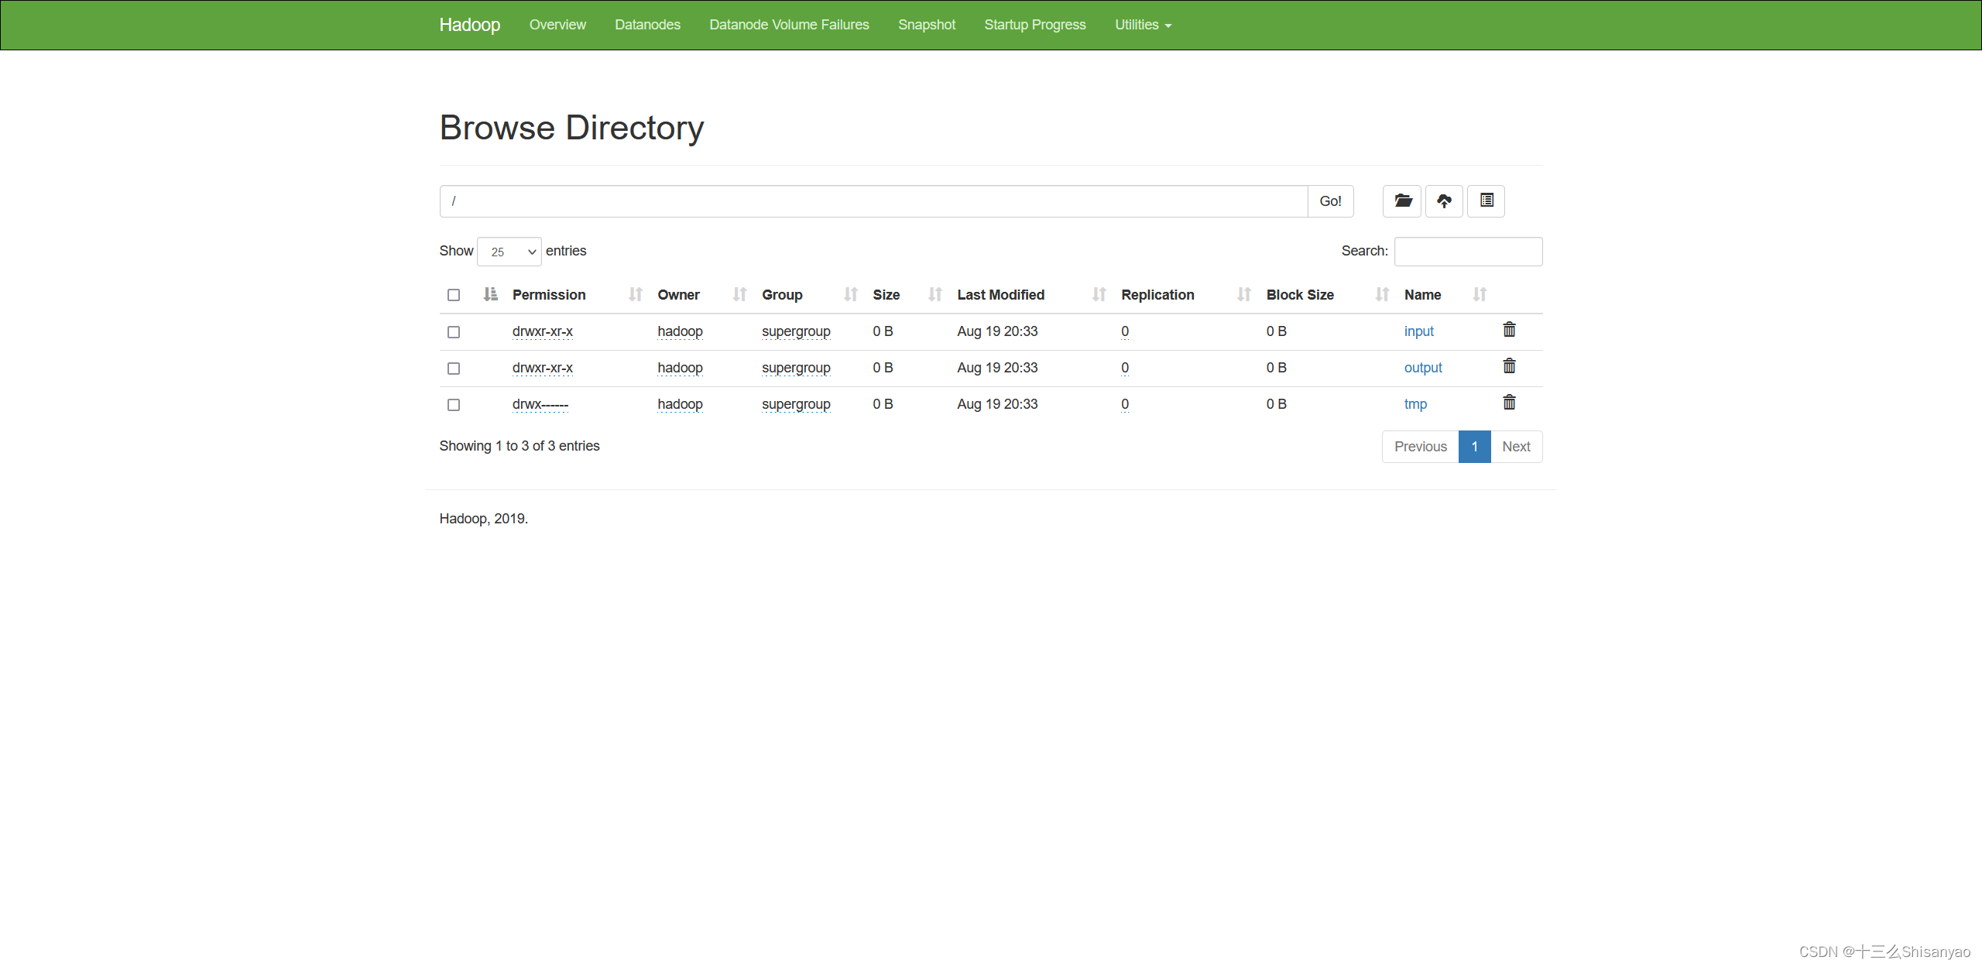Screen dimensions: 1982x967
Task: Open Datanode Volume Failures nav item
Action: (789, 25)
